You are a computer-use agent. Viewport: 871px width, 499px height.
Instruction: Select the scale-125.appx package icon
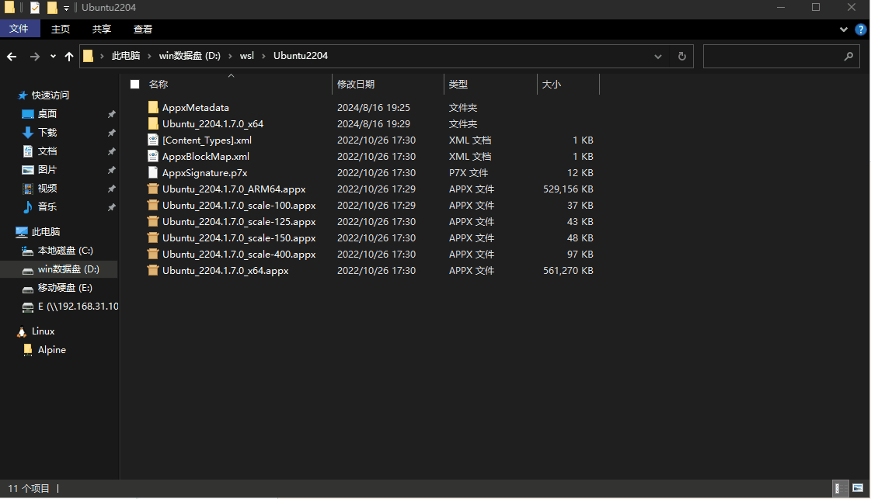coord(153,221)
